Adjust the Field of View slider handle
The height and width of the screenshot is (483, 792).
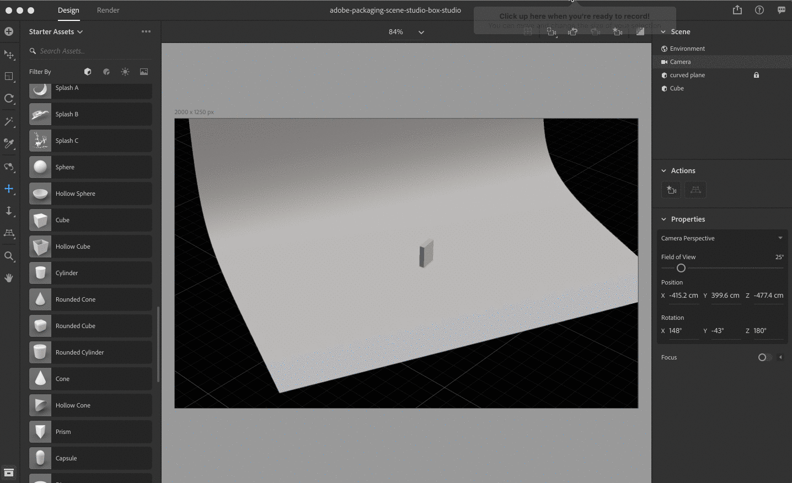(x=681, y=268)
